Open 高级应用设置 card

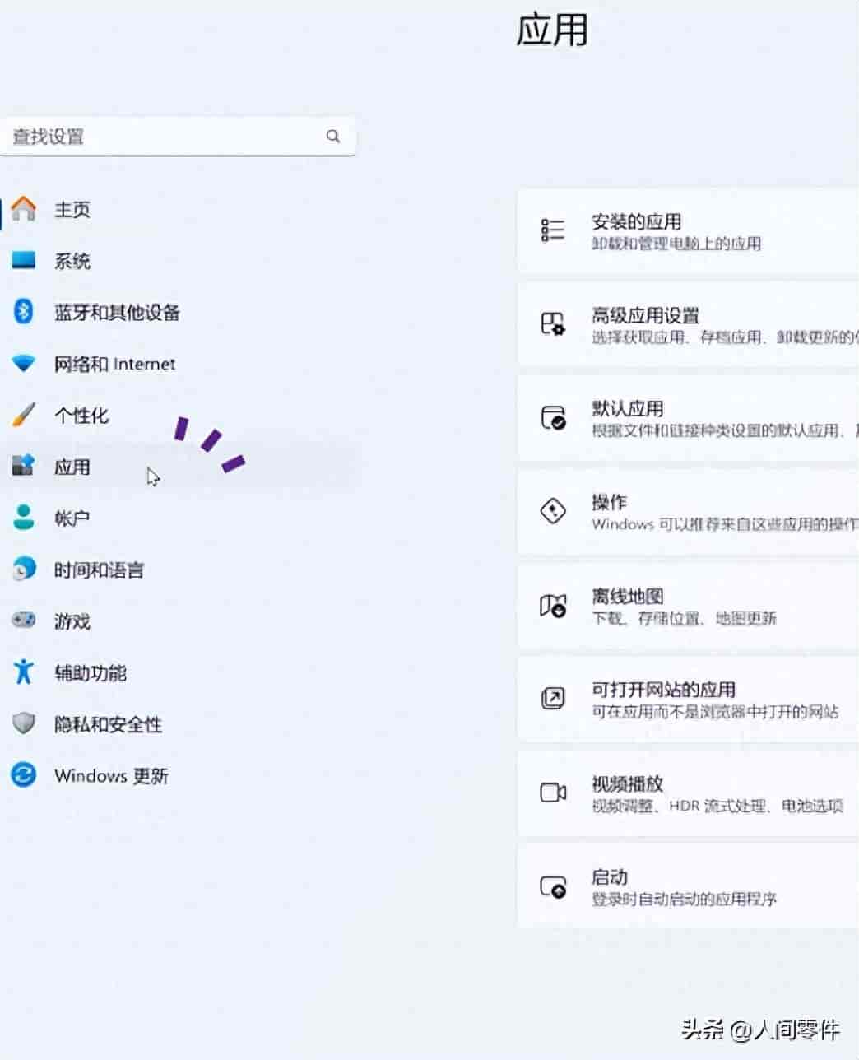(688, 324)
